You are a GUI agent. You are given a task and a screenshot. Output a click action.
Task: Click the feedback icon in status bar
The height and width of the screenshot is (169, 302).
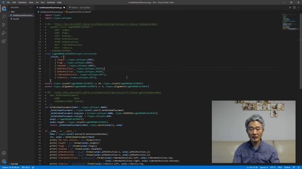coord(294,167)
